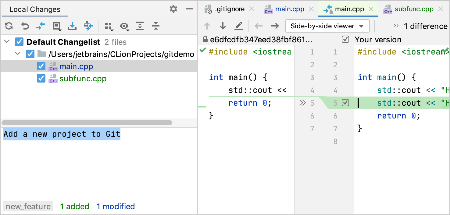Select the pencil edit icon in diff toolbar
Viewport: 450px width, 215px height.
239,26
